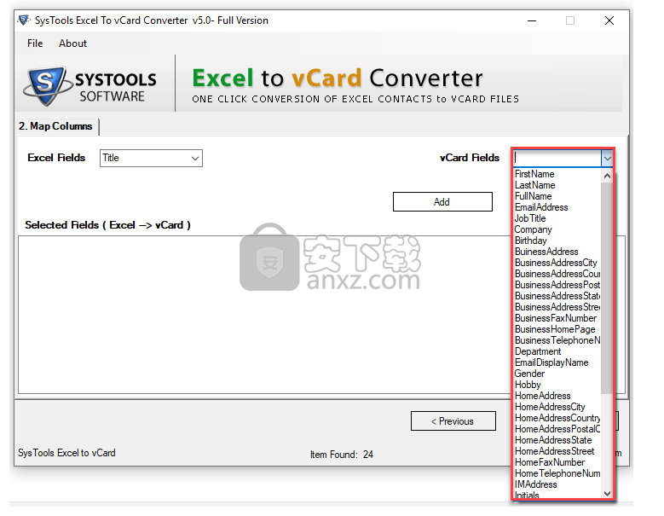Select BusinessTelephoneNumber item in list

point(557,340)
